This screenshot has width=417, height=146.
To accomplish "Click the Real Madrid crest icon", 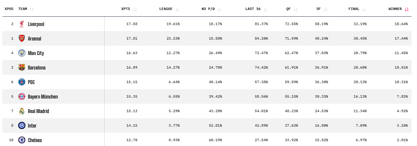I will click(x=21, y=111).
